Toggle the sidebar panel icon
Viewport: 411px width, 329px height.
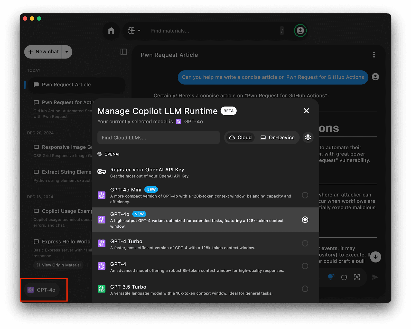point(124,52)
